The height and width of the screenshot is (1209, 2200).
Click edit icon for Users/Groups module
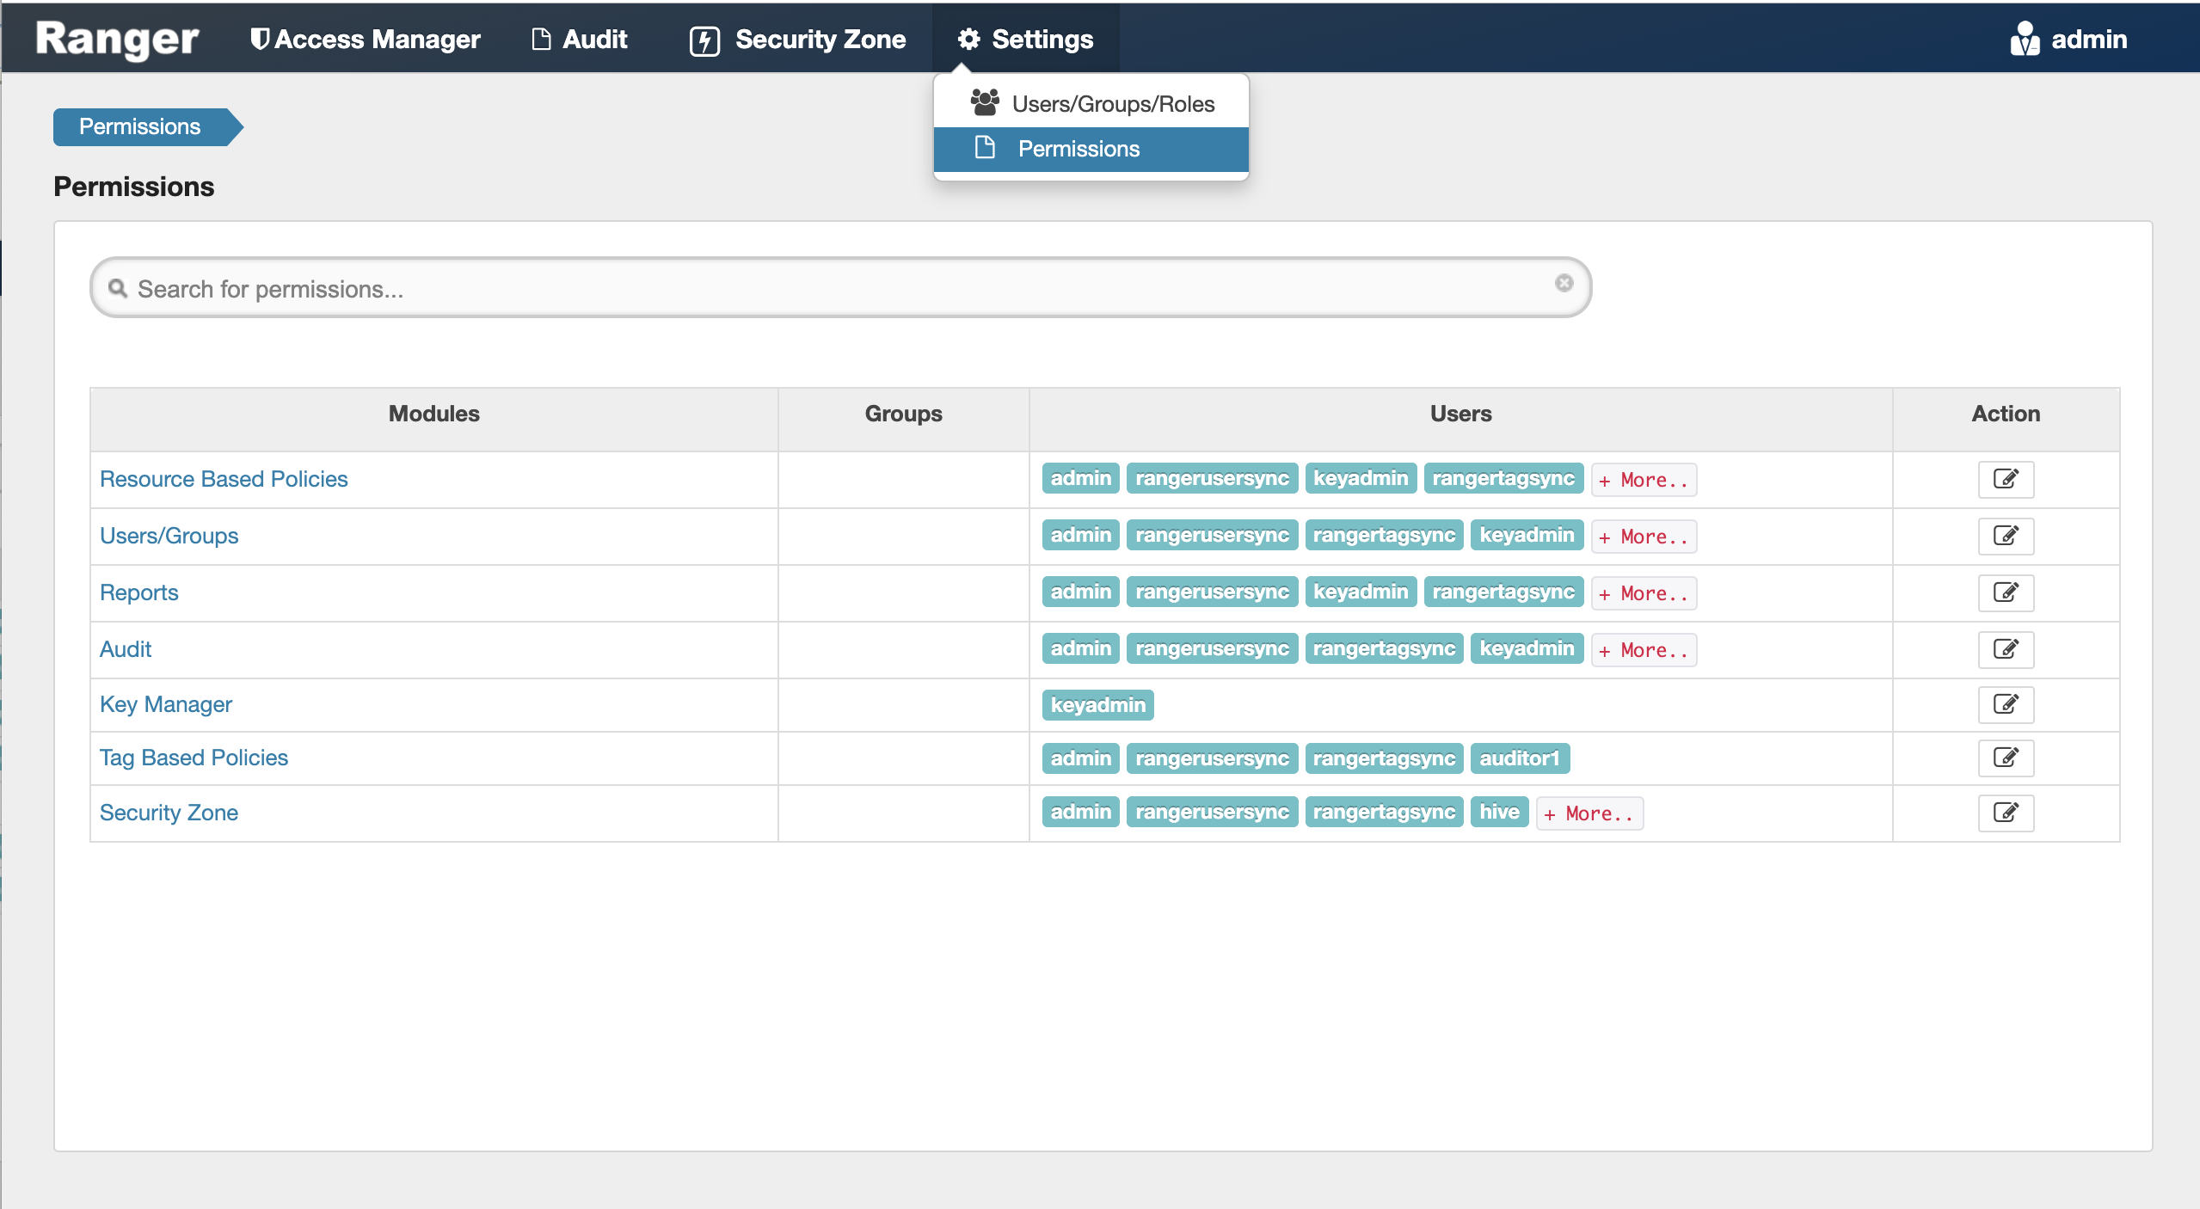[2005, 536]
